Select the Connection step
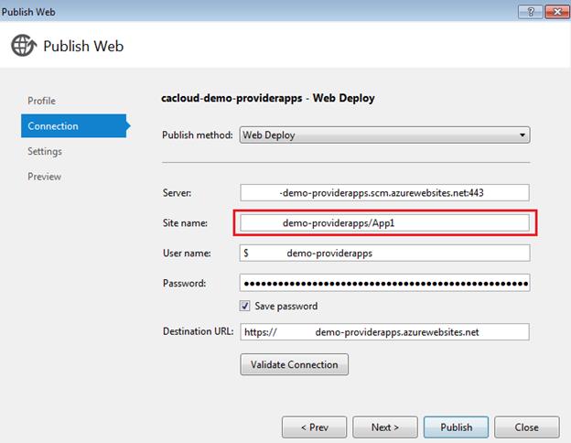 pyautogui.click(x=73, y=125)
